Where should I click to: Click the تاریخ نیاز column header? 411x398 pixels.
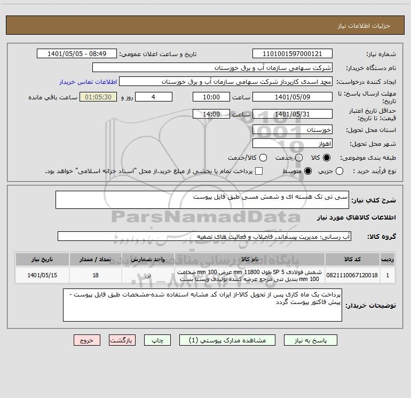(42, 259)
